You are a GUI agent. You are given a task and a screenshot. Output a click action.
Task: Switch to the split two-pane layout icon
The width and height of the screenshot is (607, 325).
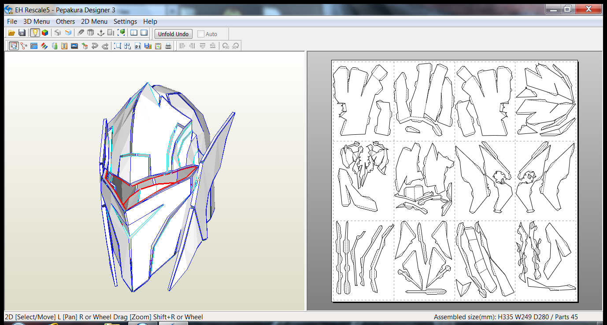134,33
